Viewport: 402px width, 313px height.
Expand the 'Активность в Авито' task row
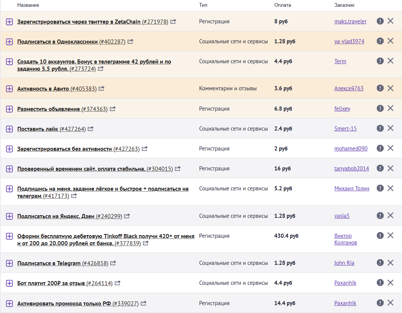(9, 89)
